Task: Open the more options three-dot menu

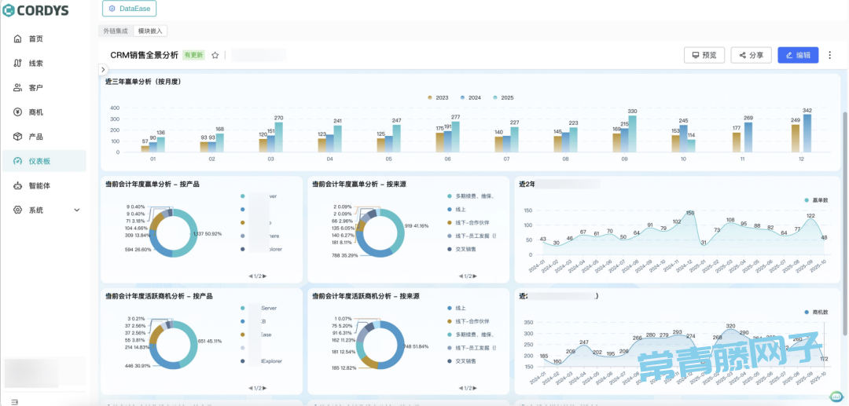Action: click(829, 55)
